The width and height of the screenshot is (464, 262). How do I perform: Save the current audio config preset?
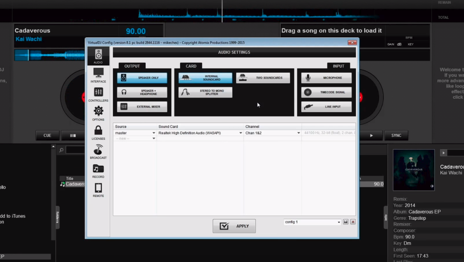click(345, 222)
